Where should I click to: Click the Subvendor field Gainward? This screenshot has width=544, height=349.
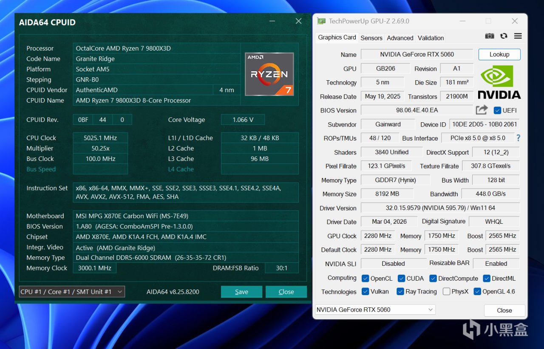(388, 124)
